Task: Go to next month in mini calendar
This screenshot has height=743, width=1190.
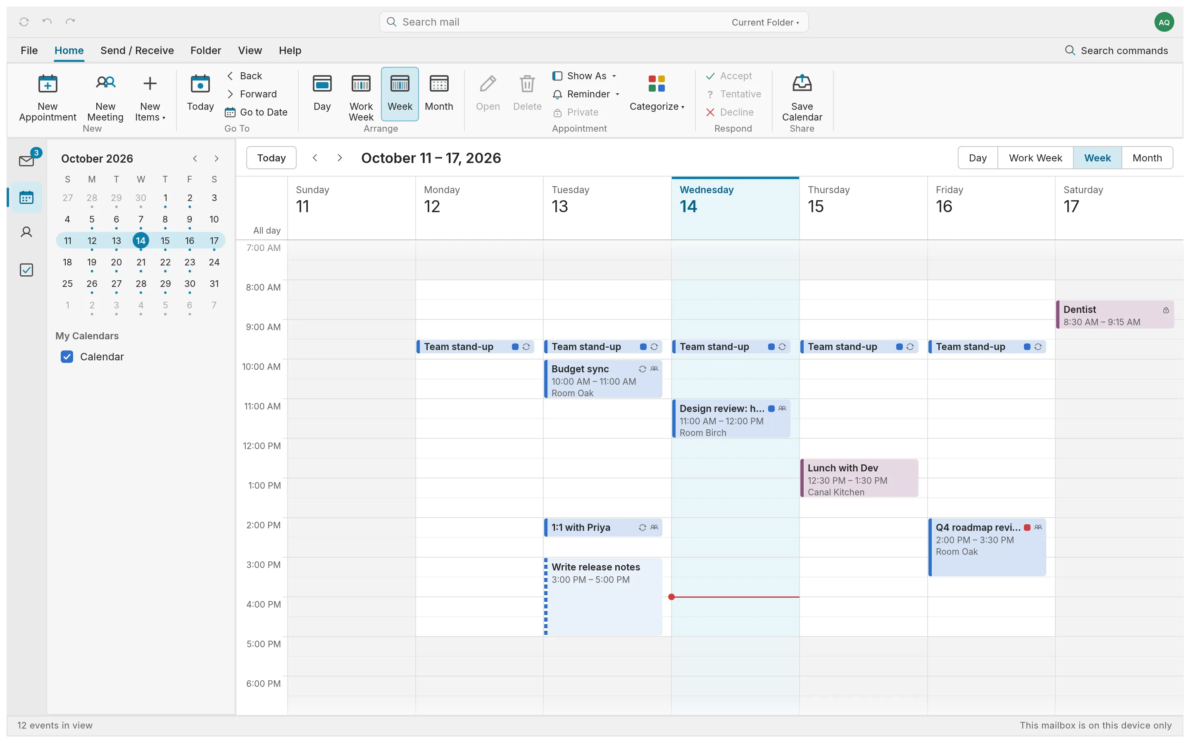Action: click(x=217, y=158)
